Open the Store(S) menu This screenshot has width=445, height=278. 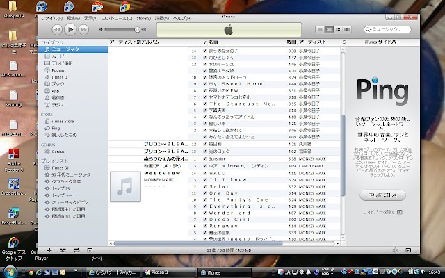144,18
